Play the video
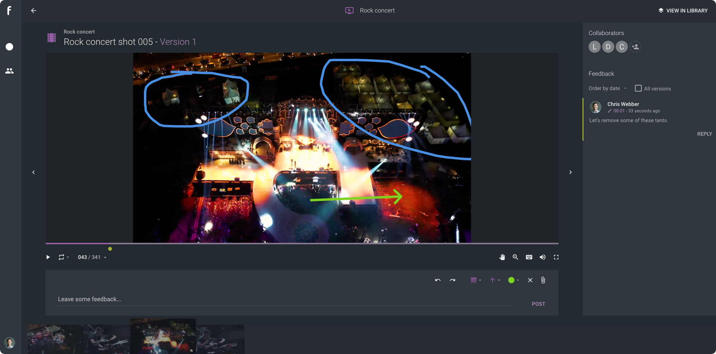 coord(48,257)
